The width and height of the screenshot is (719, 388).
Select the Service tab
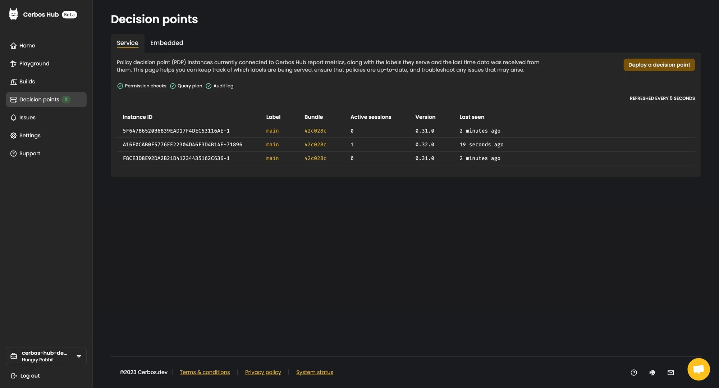(127, 43)
